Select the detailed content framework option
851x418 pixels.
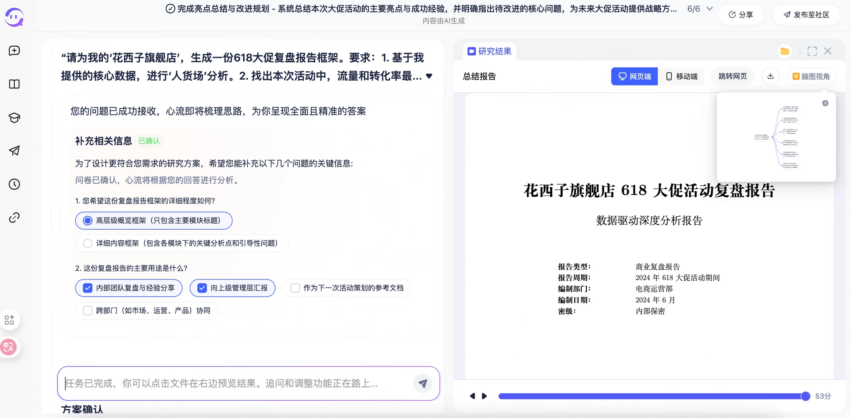pos(182,243)
